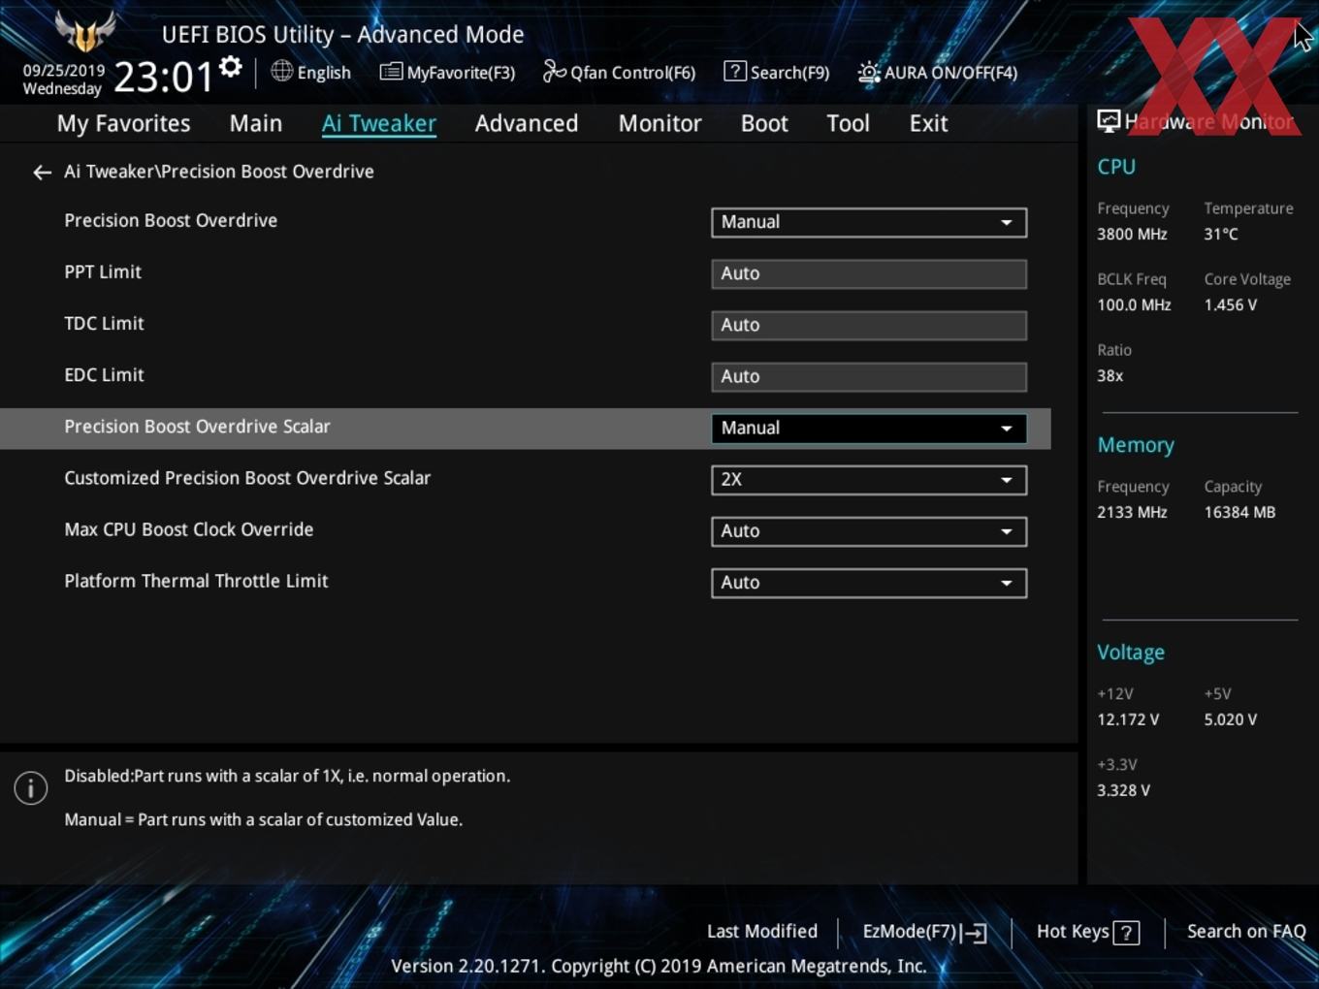Click the Max CPU Boost Clock Override label

click(189, 529)
